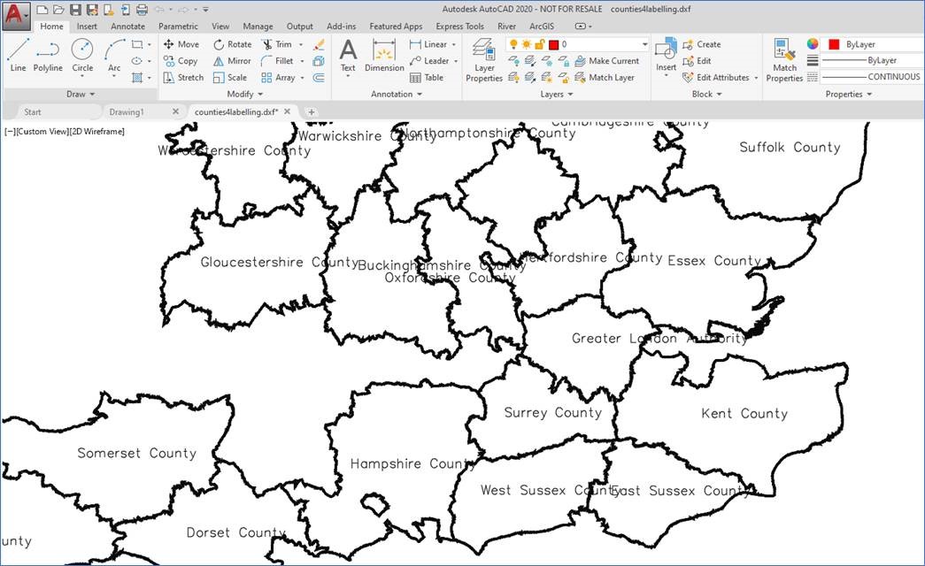
Task: Use the Scale command
Action: (x=230, y=77)
